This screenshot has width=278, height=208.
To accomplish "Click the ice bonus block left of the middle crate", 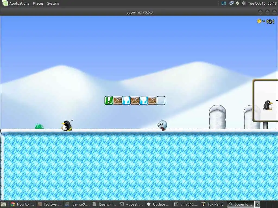I will click(x=126, y=100).
